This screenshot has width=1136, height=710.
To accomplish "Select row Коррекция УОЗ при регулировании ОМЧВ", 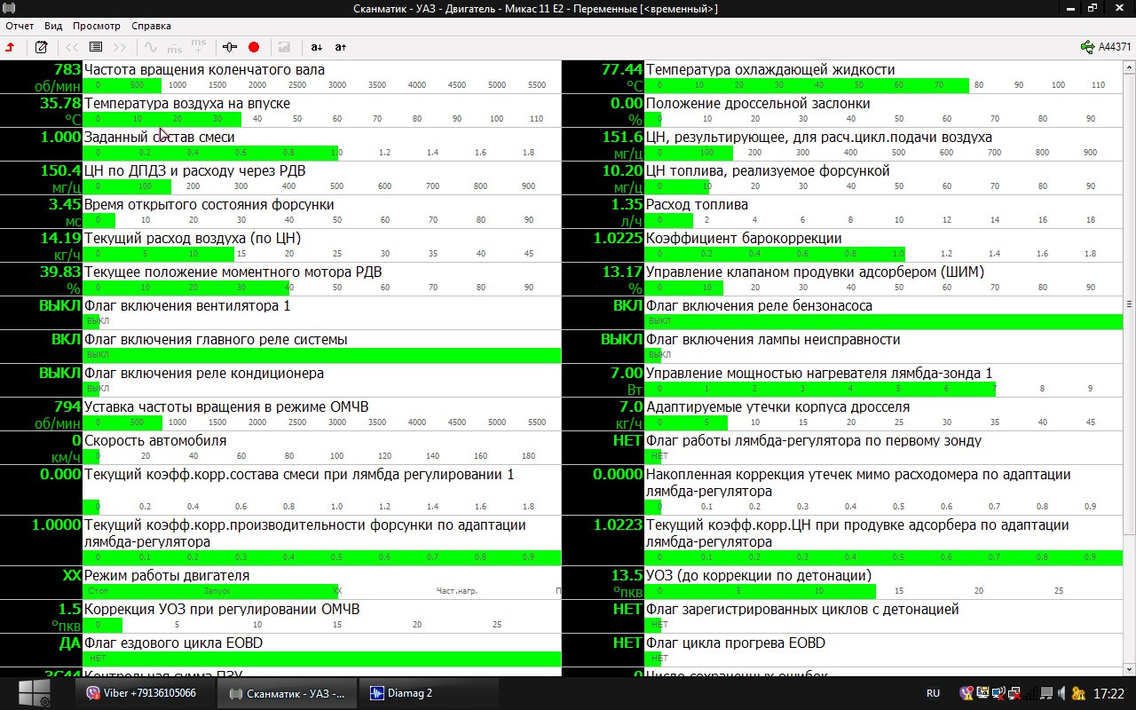I will pyautogui.click(x=280, y=617).
